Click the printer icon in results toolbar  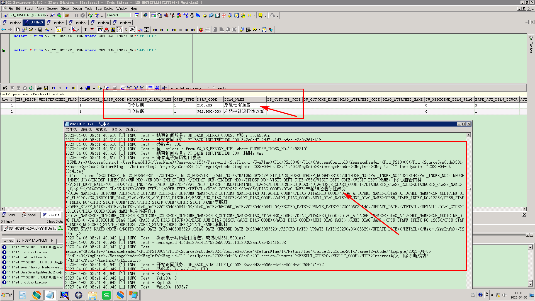point(39,88)
